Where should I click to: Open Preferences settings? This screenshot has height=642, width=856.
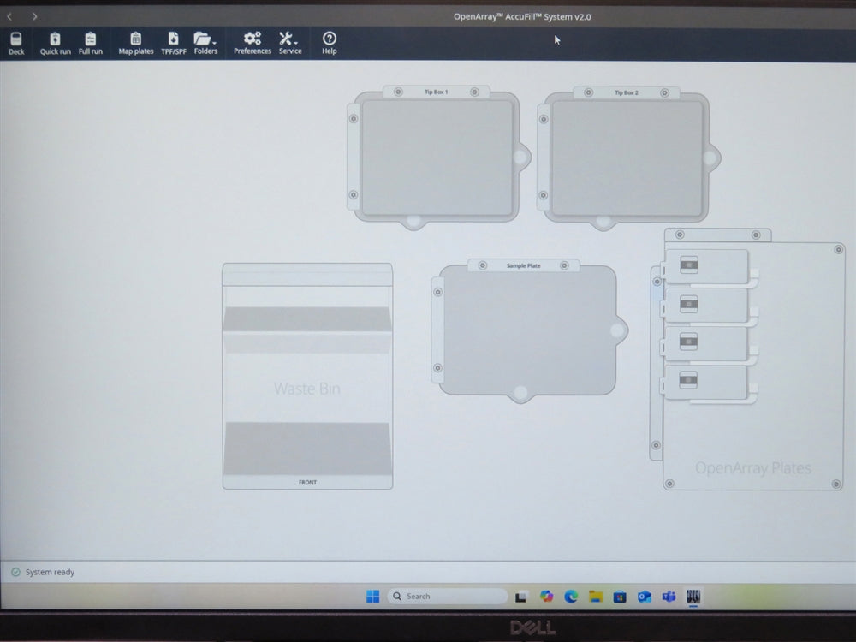pos(253,43)
